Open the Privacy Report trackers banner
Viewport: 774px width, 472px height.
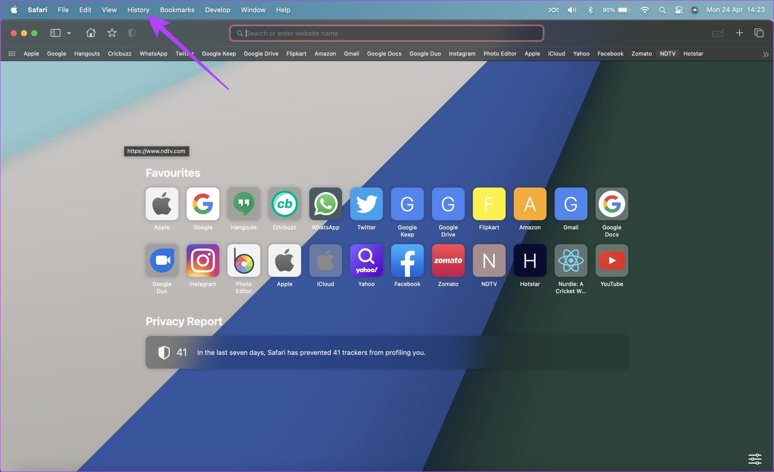point(387,352)
